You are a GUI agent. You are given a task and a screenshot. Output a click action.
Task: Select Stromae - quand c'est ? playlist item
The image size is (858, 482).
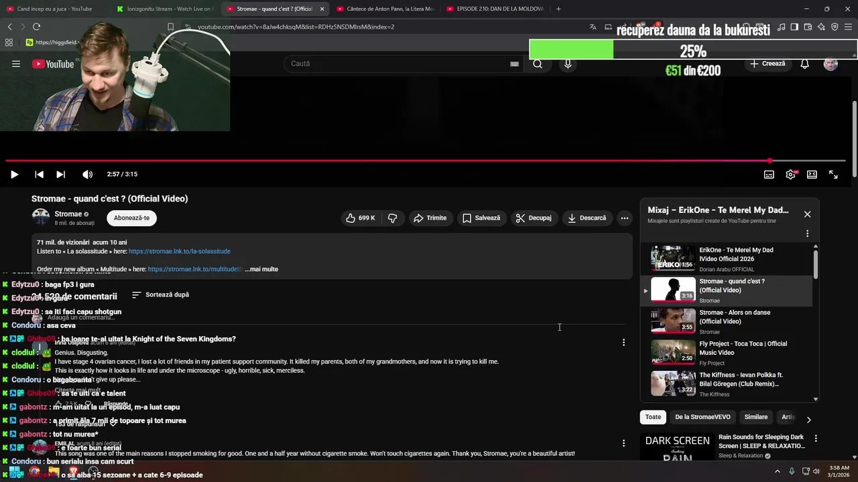[x=727, y=291]
